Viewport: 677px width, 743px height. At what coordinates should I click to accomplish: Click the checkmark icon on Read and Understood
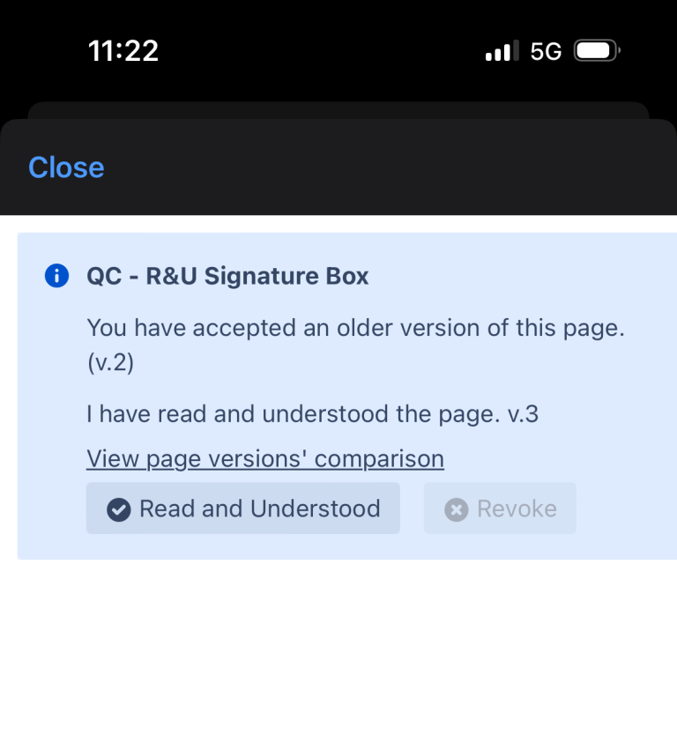(x=119, y=509)
